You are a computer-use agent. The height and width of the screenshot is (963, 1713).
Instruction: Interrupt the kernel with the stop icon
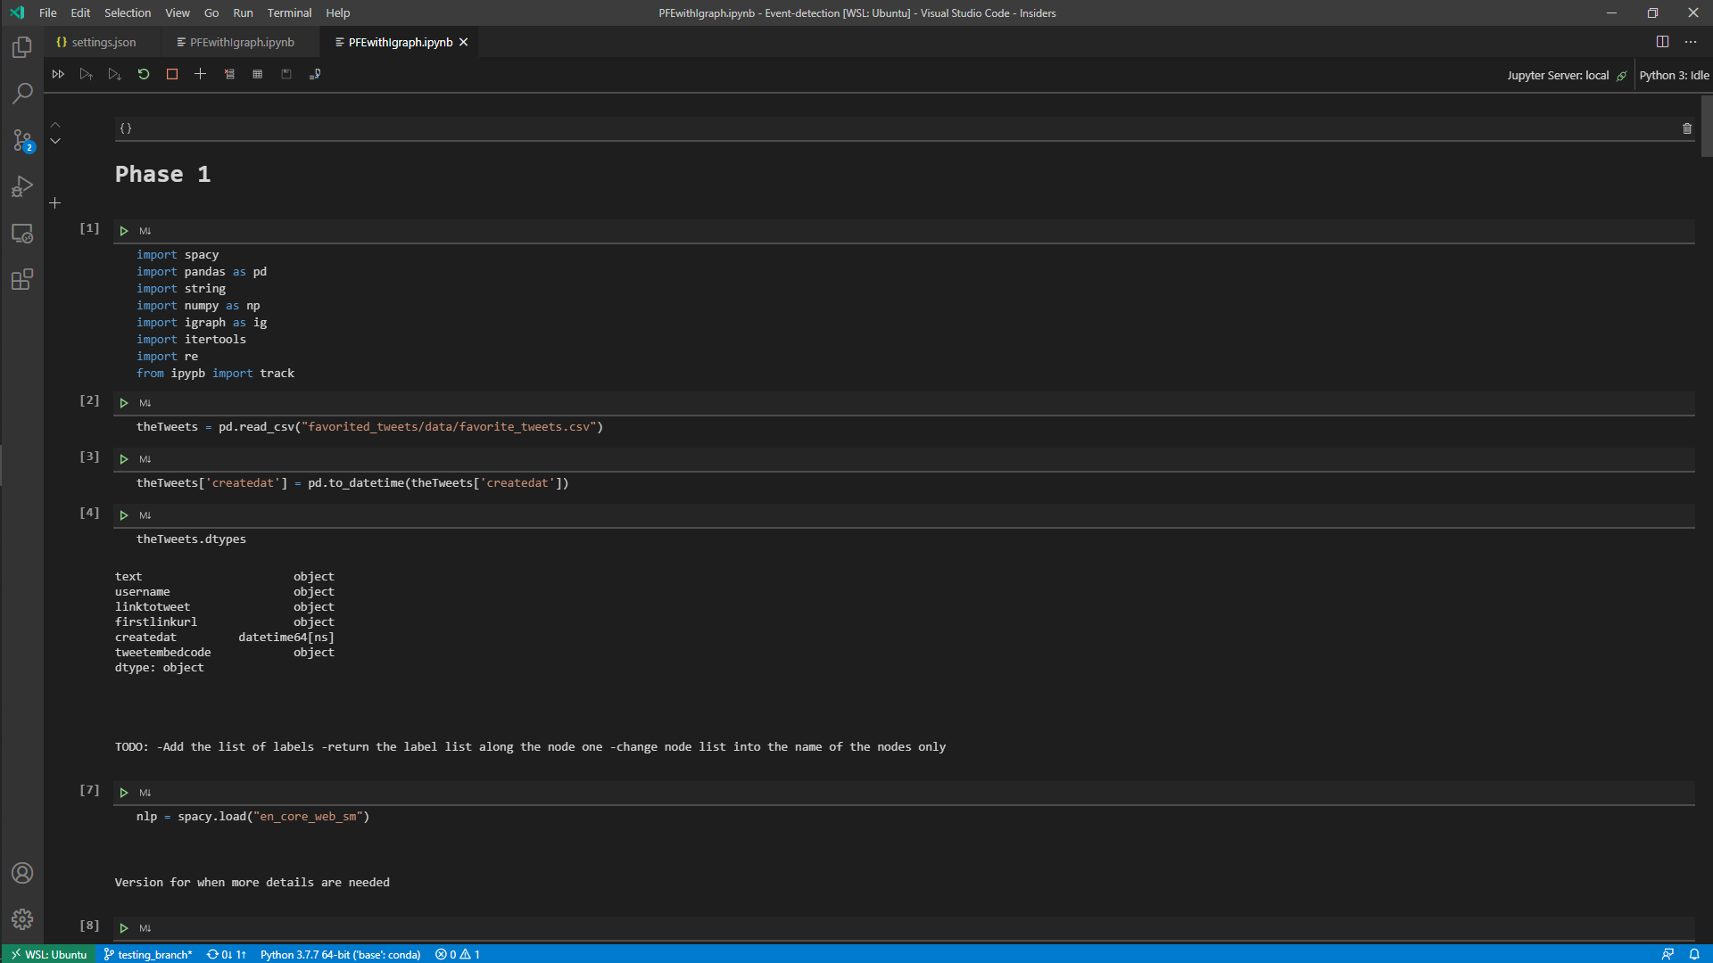tap(171, 74)
